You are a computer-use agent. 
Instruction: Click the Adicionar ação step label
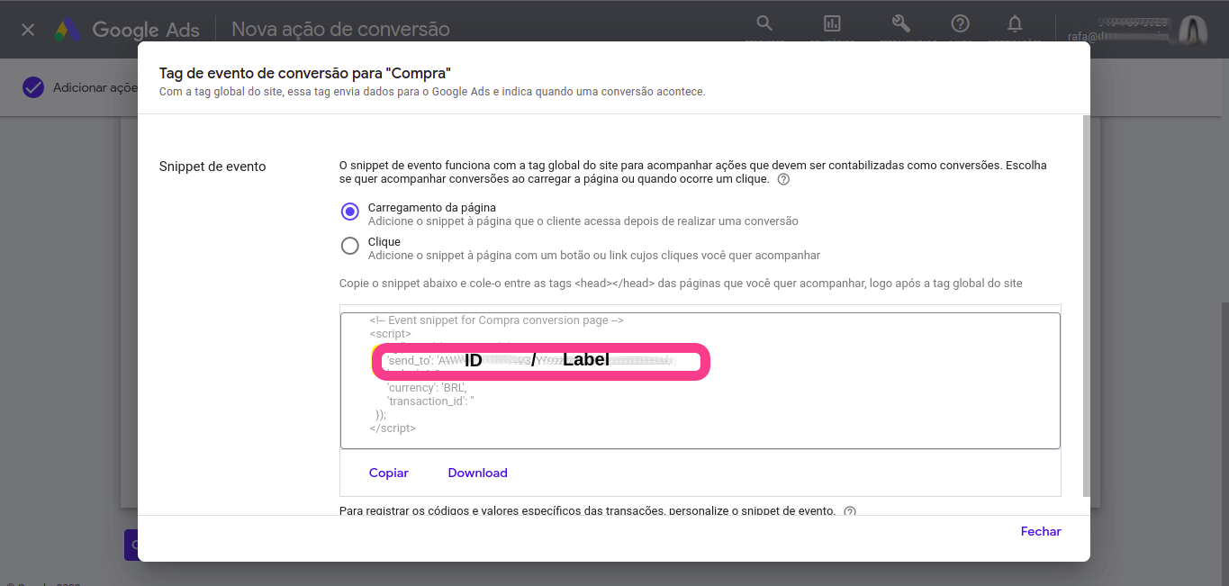coord(95,87)
